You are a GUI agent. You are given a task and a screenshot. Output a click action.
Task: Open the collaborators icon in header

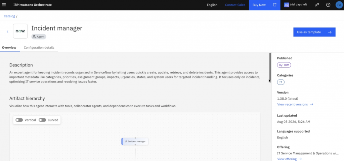coord(317,5)
